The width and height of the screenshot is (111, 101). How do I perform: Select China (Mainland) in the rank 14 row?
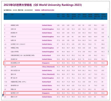point(48,74)
